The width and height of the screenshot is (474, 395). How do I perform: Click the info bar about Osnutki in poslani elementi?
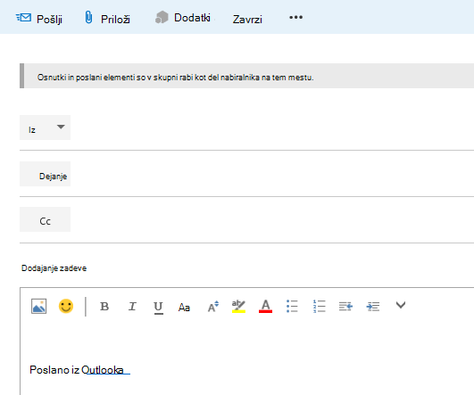tap(246, 76)
